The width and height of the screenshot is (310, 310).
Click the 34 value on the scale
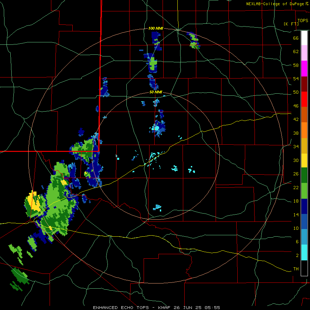(x=296, y=147)
